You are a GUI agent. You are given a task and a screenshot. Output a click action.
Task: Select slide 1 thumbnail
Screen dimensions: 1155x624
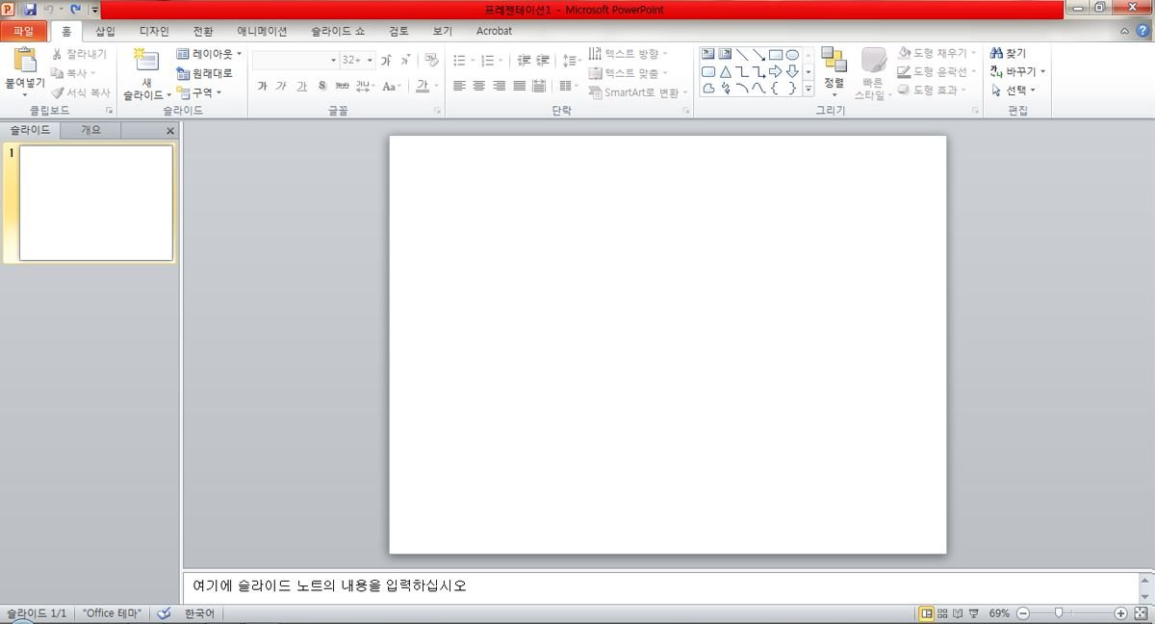tap(96, 202)
